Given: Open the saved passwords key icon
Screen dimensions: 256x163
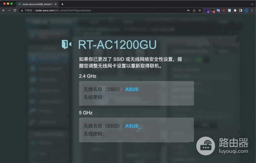Looking at the screenshot, I should pyautogui.click(x=189, y=10).
